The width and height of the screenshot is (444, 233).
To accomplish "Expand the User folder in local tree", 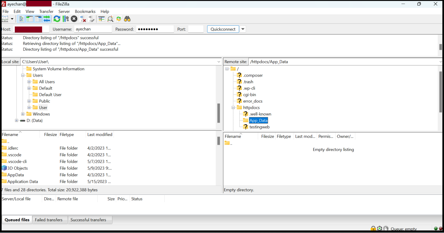I will 29,108.
